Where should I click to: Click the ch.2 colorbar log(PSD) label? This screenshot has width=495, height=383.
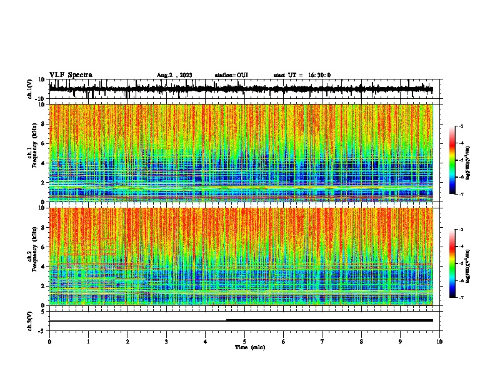click(x=467, y=266)
